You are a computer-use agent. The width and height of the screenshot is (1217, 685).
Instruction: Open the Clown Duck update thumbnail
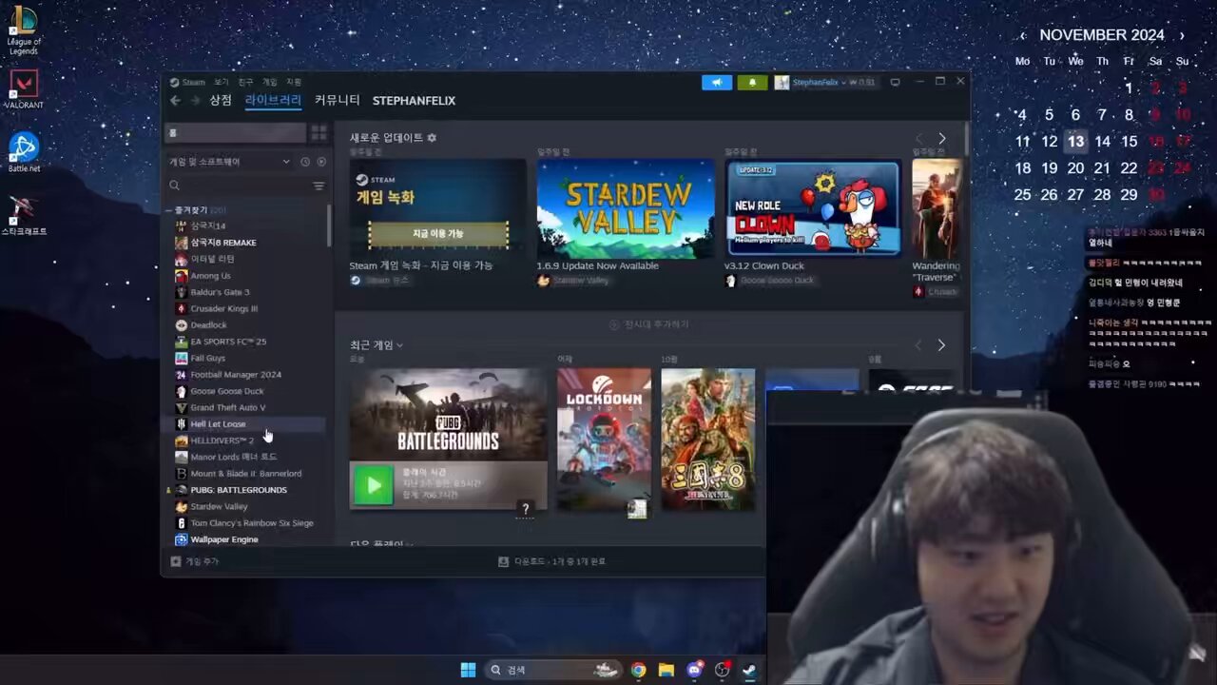pyautogui.click(x=813, y=209)
